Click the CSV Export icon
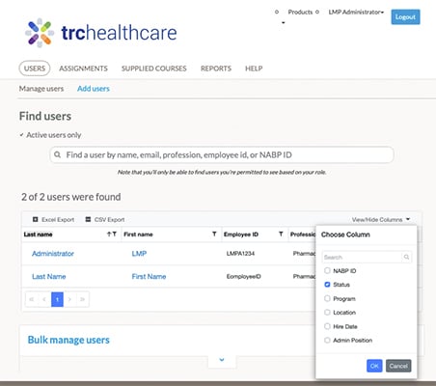This screenshot has height=386, width=436. point(88,219)
